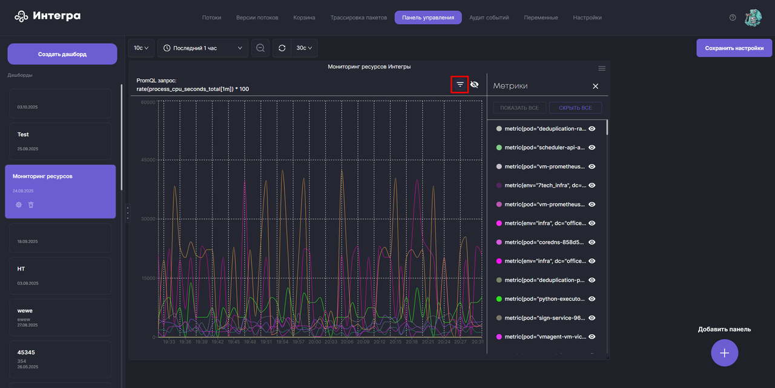Hide the deduplication-p metric
This screenshot has height=388, width=775.
coord(592,280)
